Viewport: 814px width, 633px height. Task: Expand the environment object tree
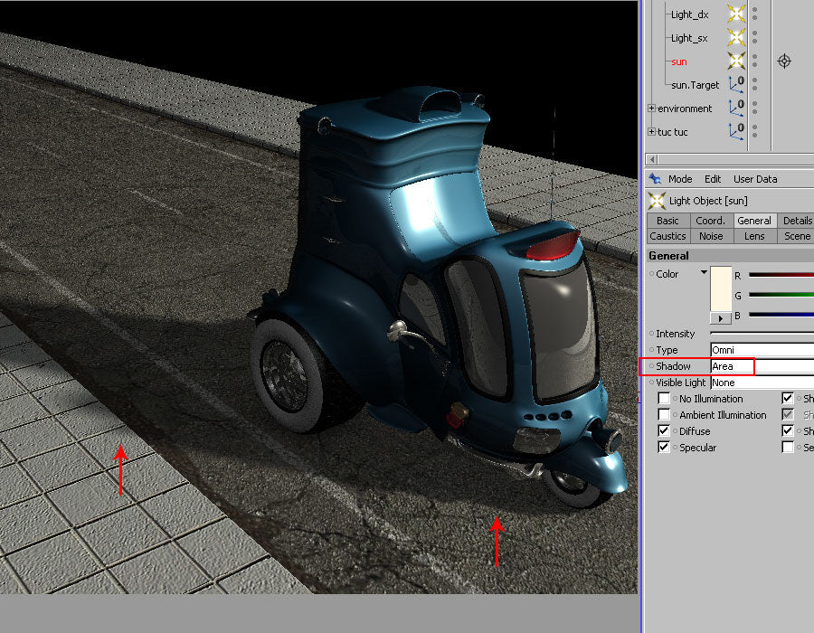pyautogui.click(x=652, y=108)
